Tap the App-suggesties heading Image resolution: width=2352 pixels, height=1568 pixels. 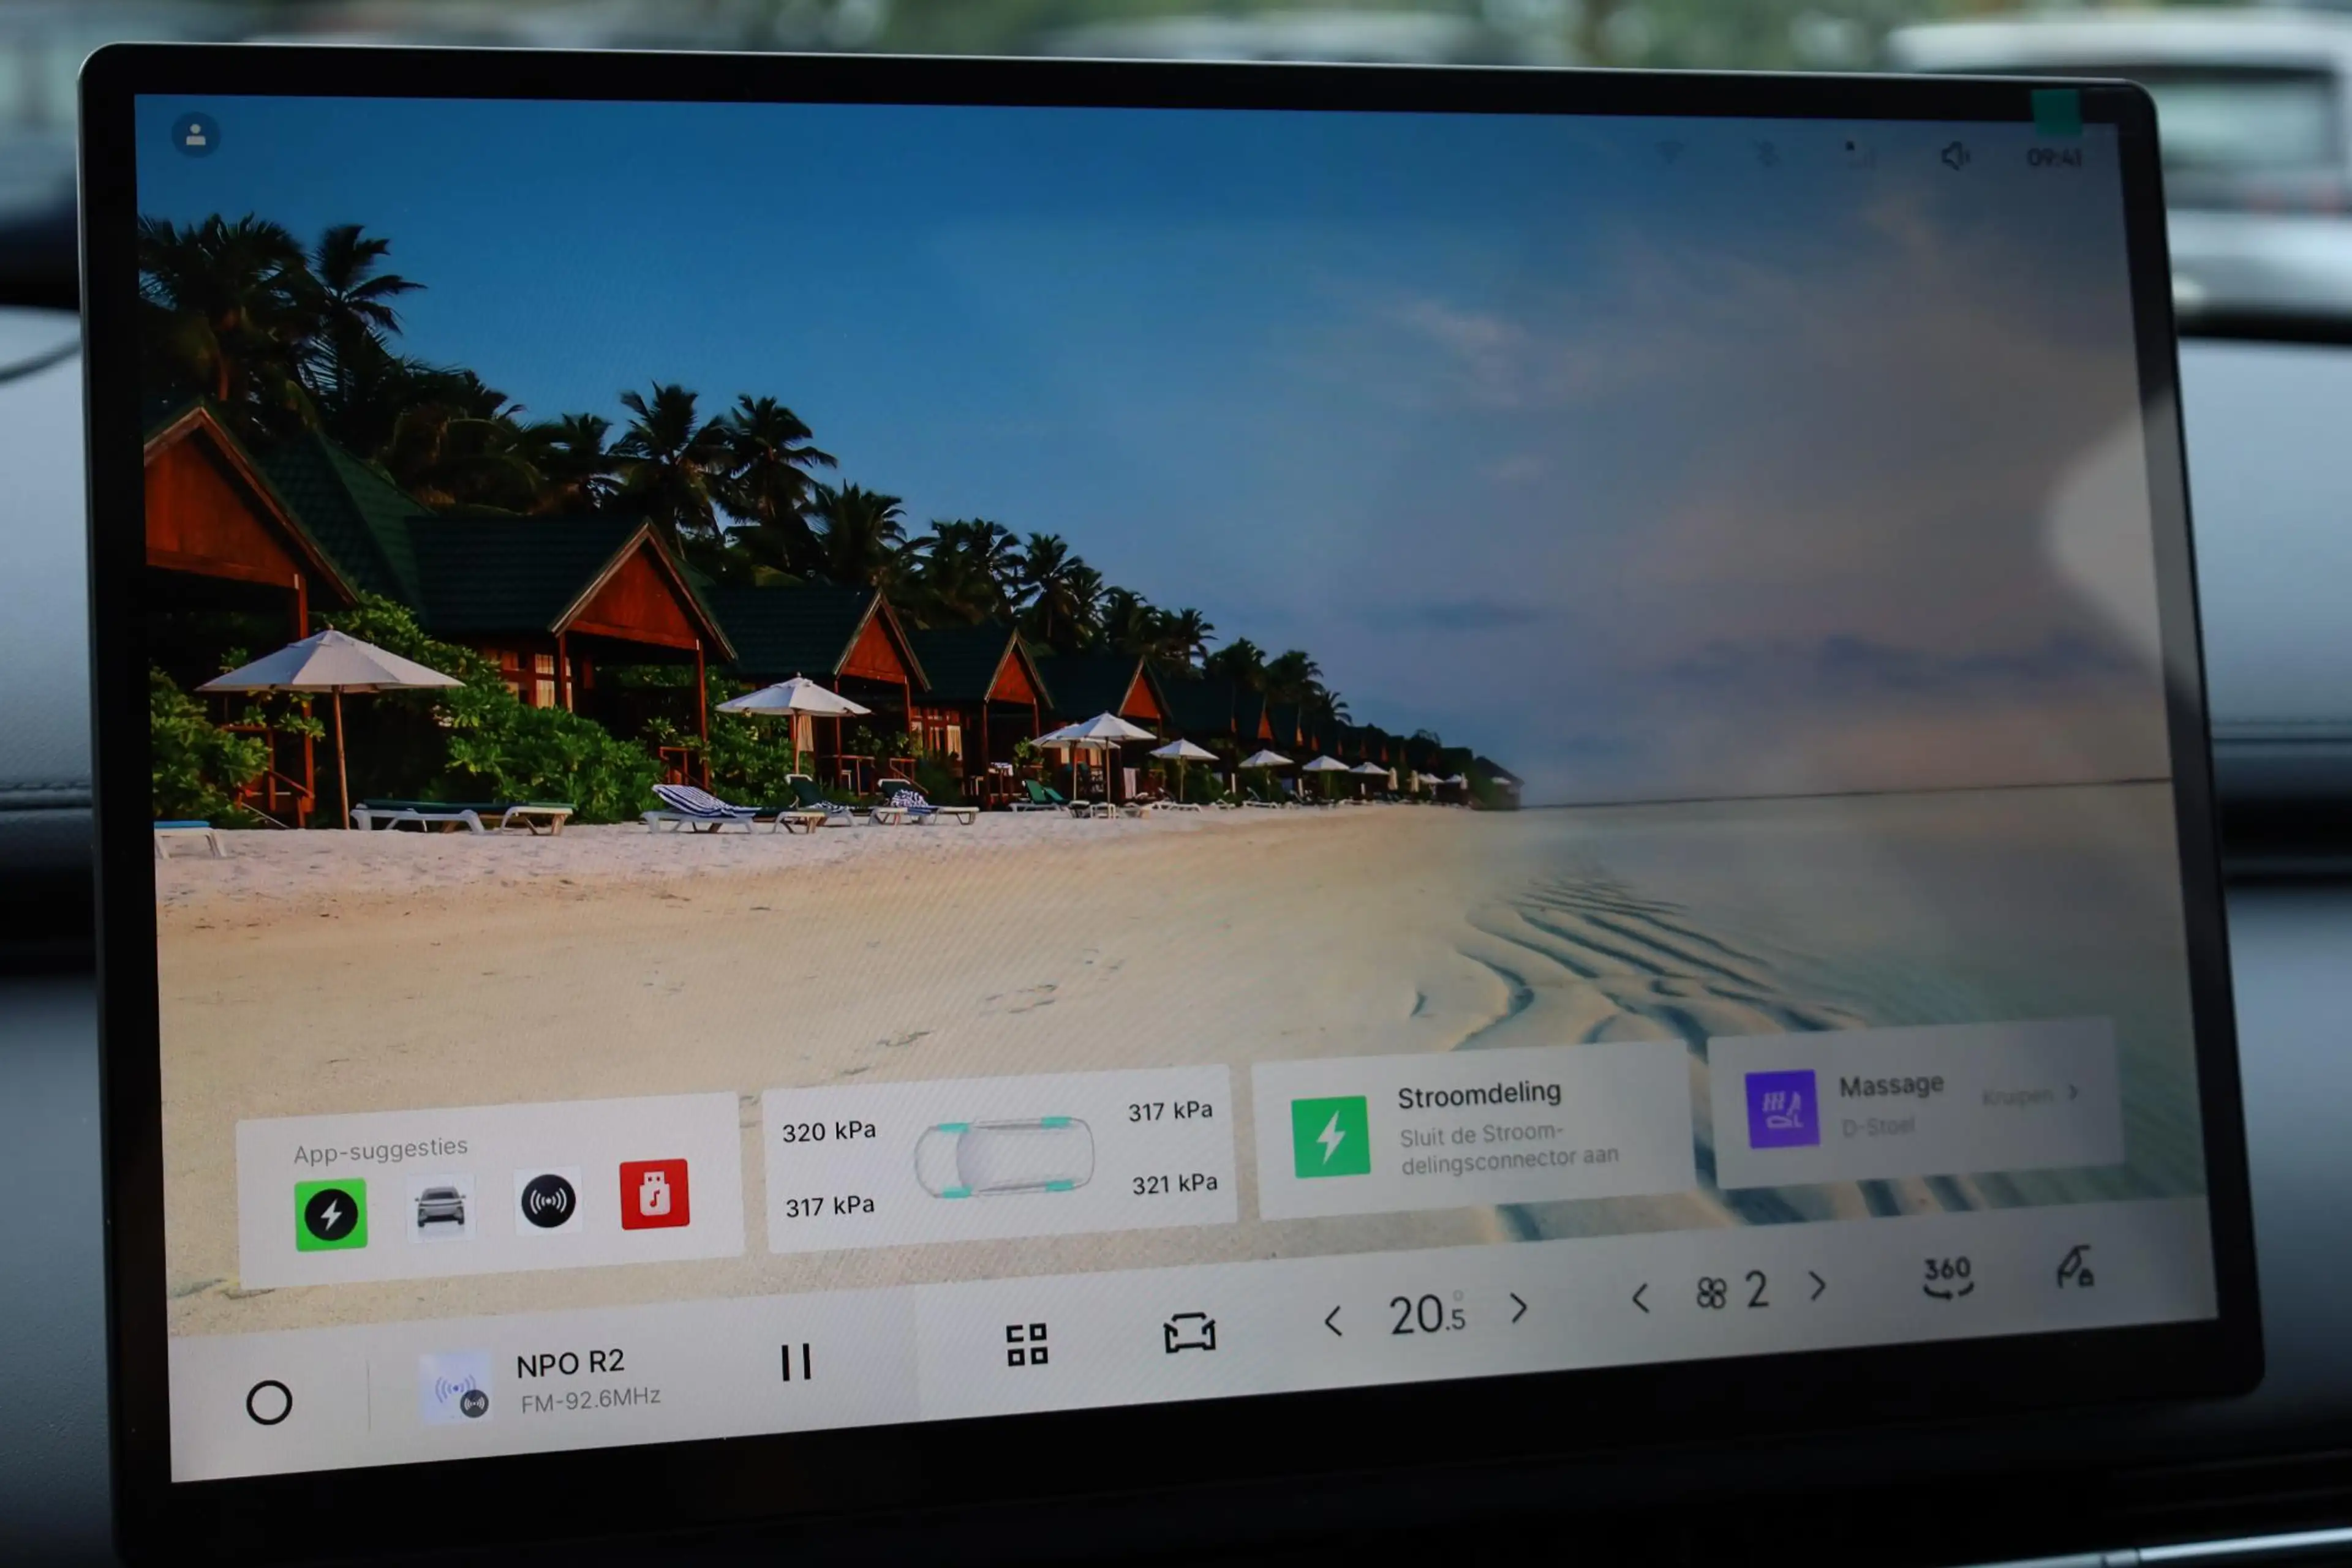pyautogui.click(x=380, y=1151)
